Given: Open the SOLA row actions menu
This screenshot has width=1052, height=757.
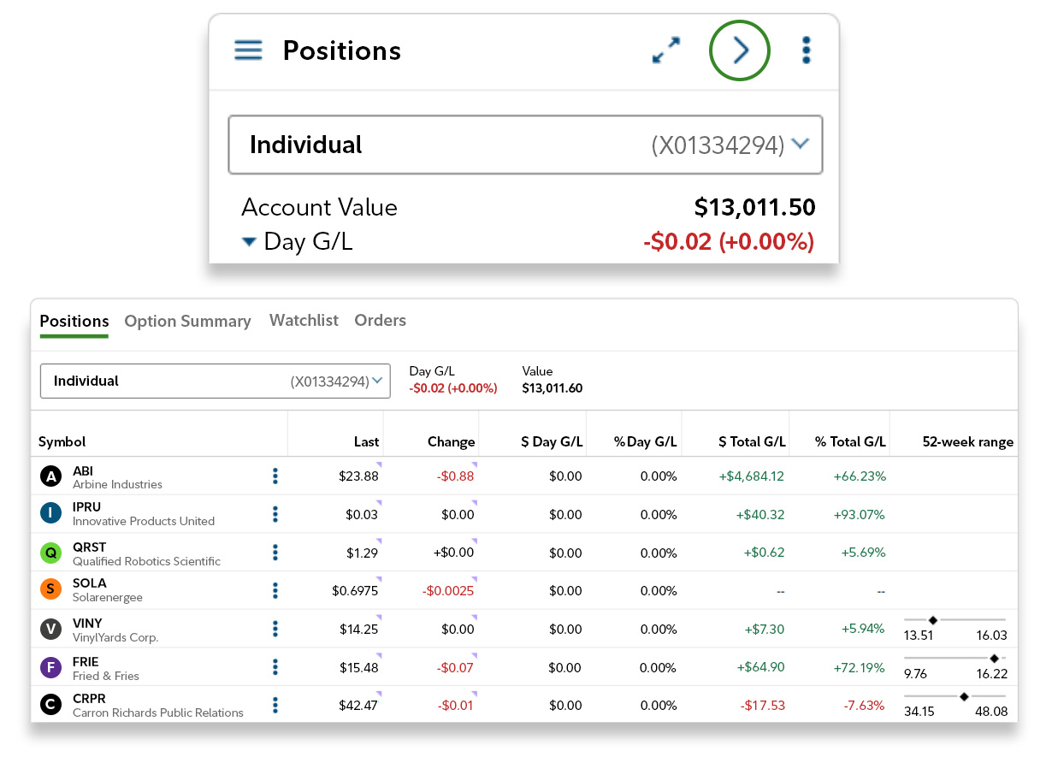Looking at the screenshot, I should coord(275,590).
